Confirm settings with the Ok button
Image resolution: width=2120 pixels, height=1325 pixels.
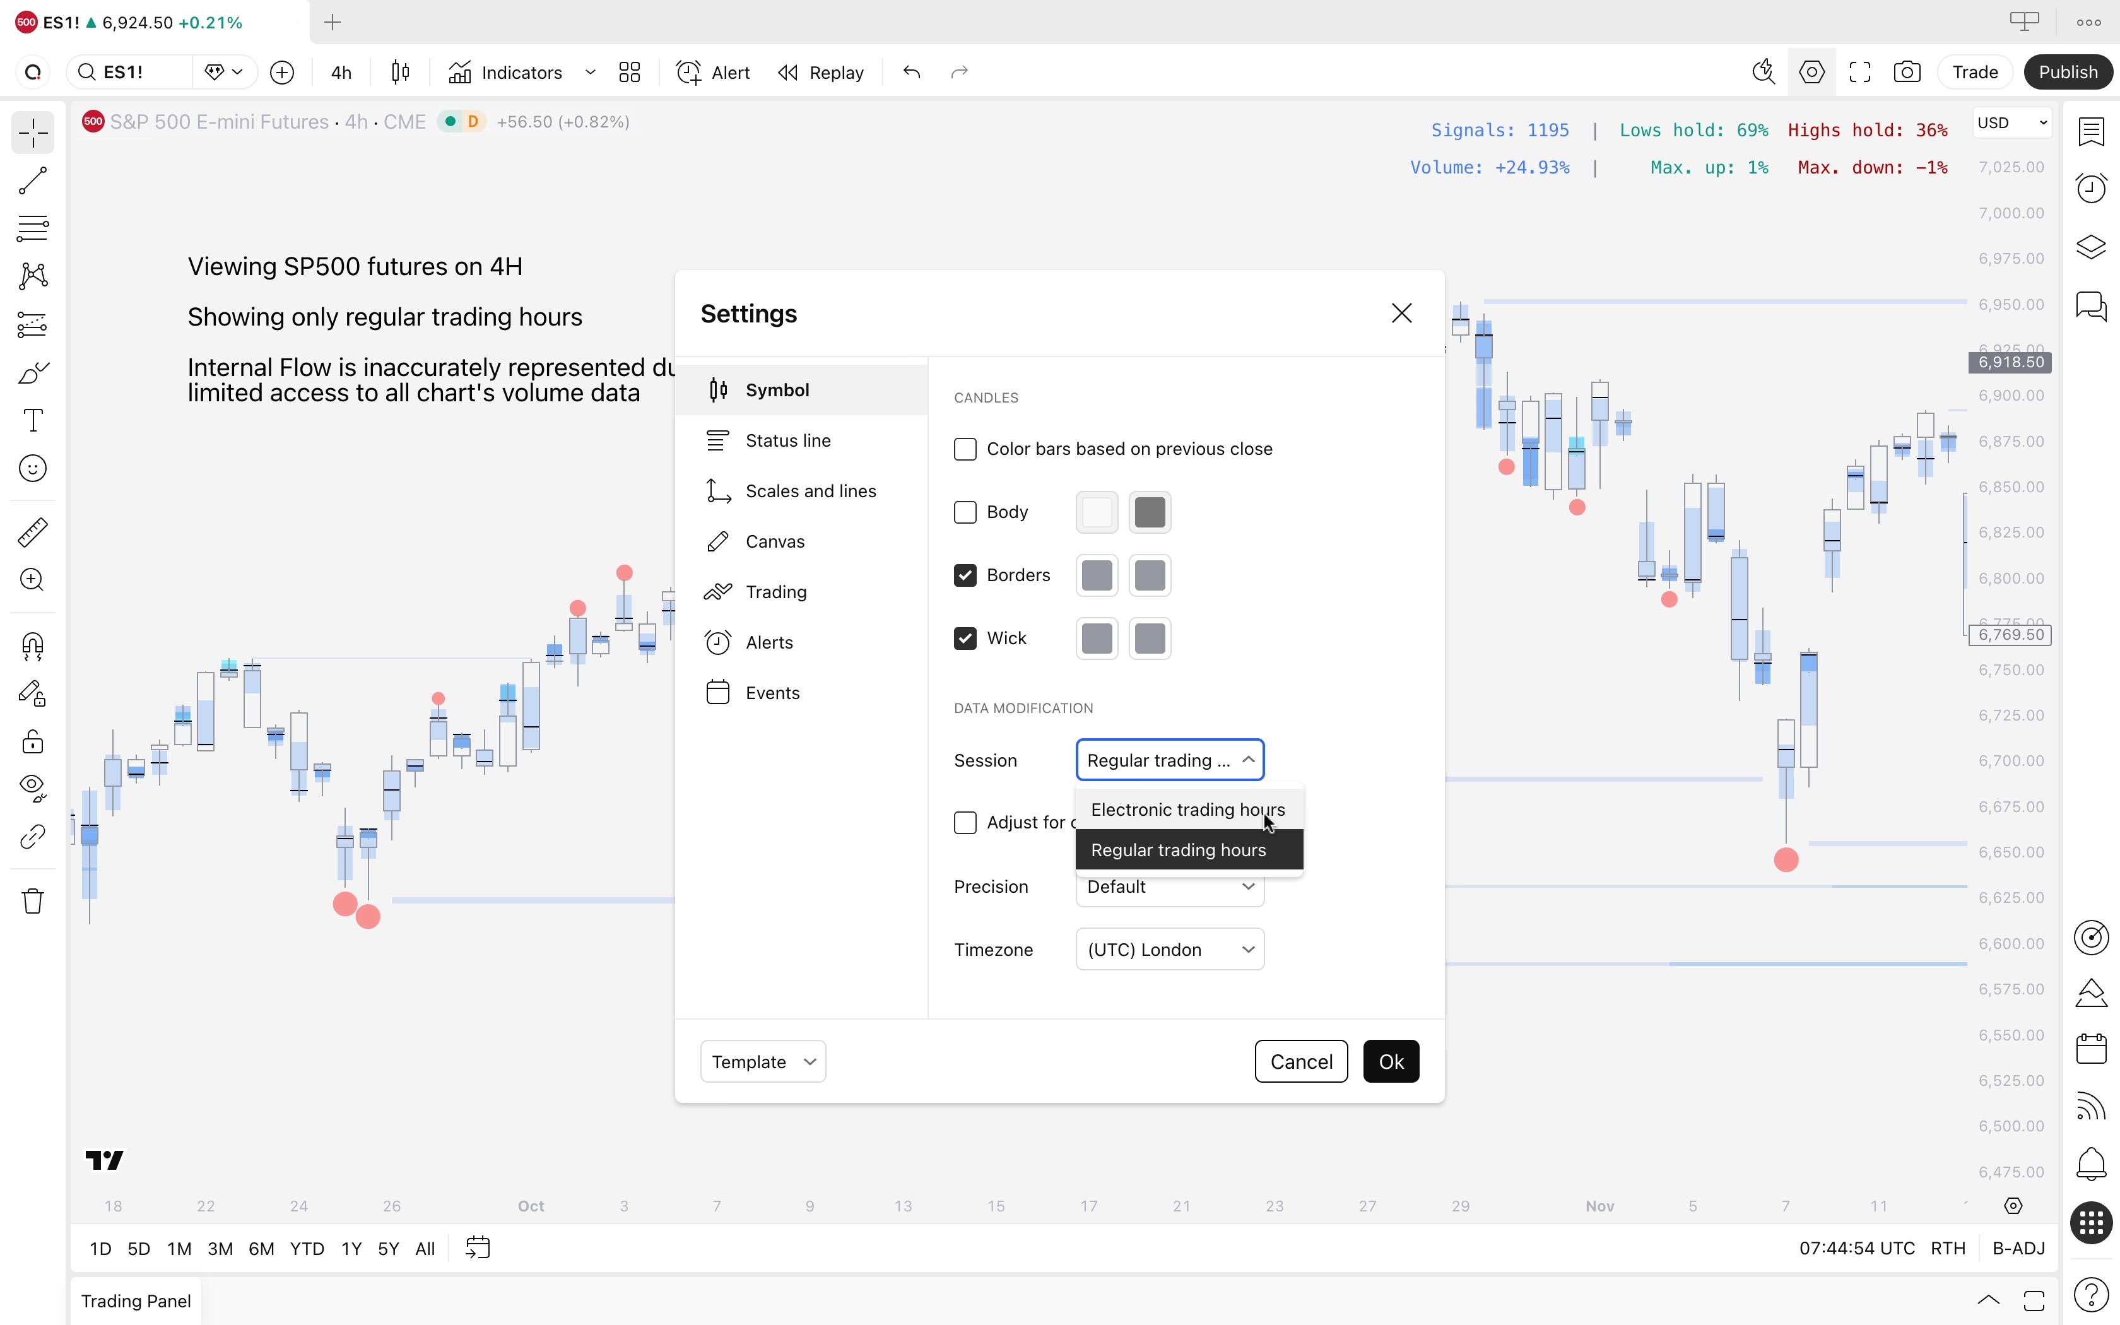click(x=1390, y=1061)
